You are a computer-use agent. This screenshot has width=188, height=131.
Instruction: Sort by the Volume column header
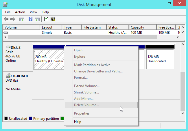click(21, 27)
